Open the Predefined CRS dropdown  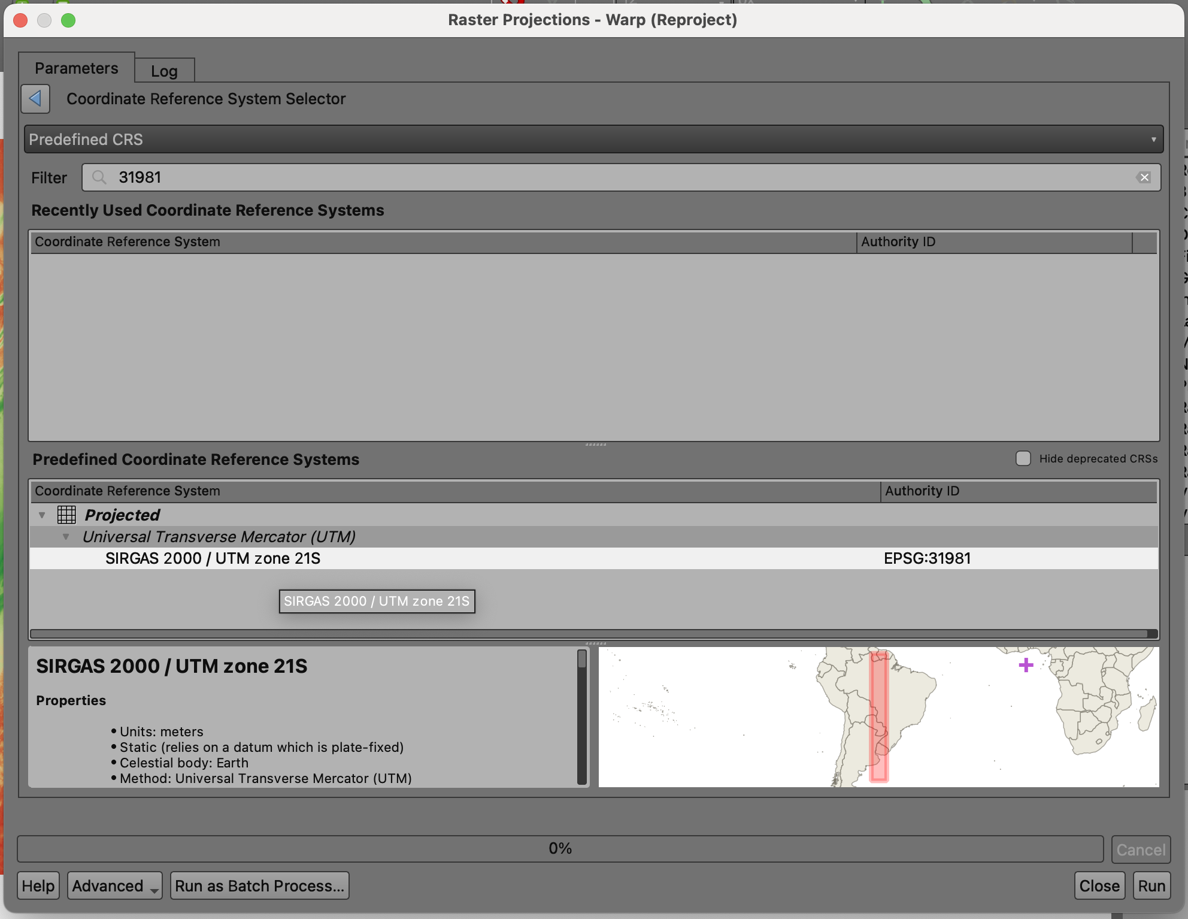point(593,139)
